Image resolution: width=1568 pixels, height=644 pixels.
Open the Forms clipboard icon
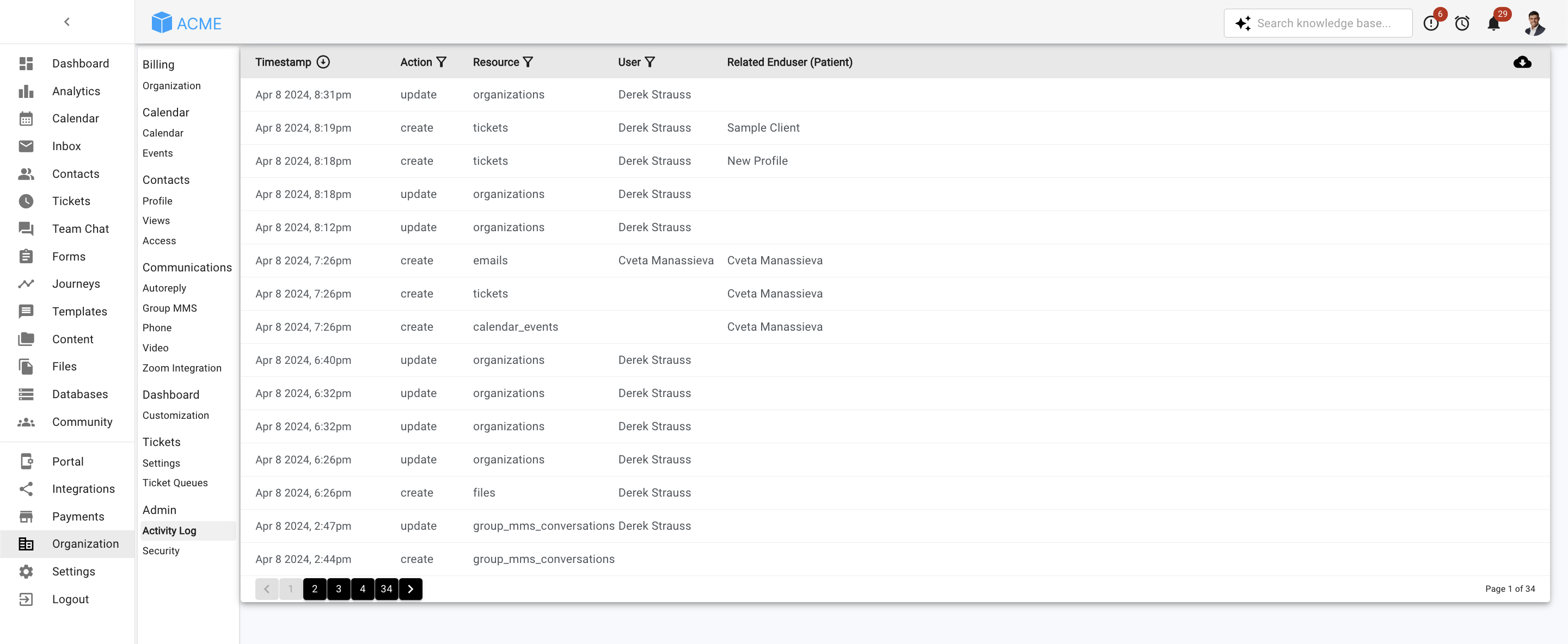[26, 257]
